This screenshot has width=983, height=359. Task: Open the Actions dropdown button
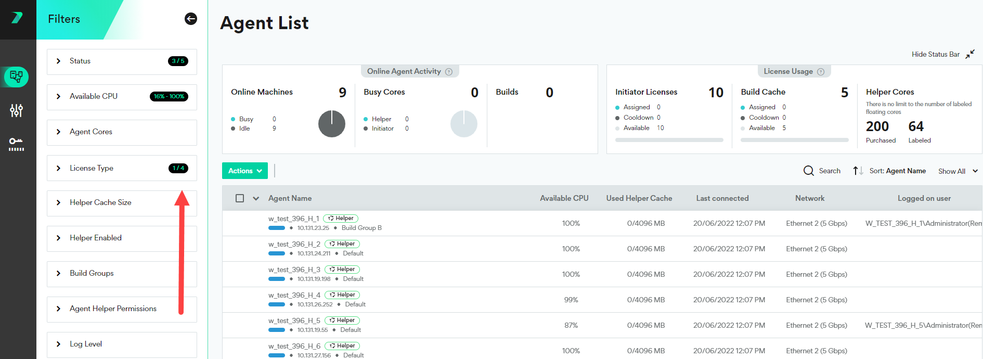pos(245,171)
